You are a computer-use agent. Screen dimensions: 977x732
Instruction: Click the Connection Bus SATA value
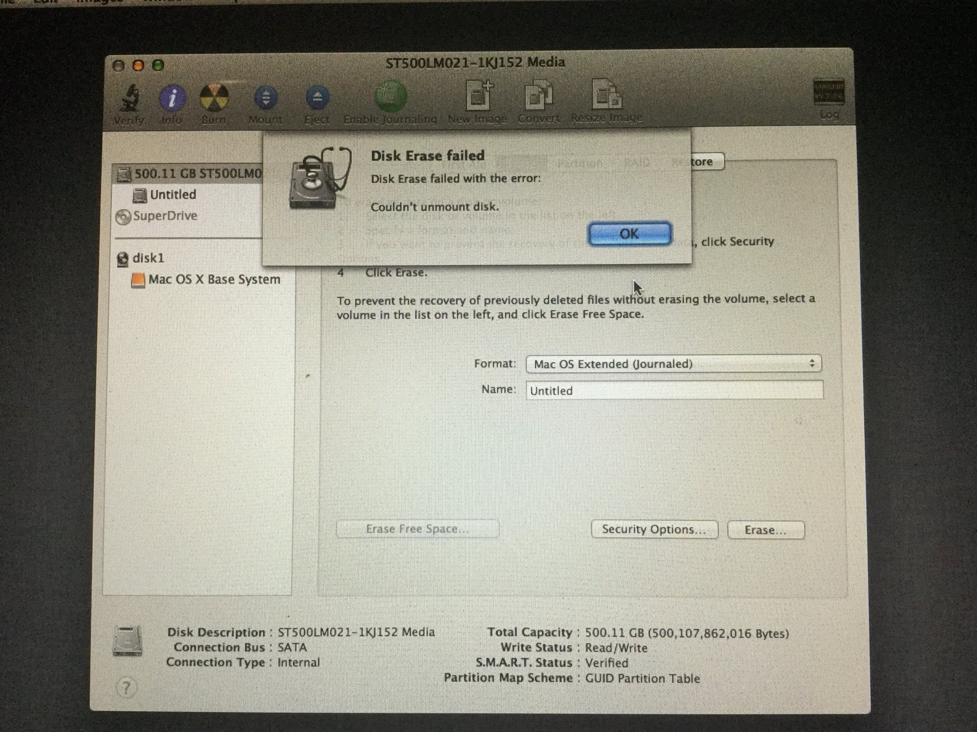point(292,648)
